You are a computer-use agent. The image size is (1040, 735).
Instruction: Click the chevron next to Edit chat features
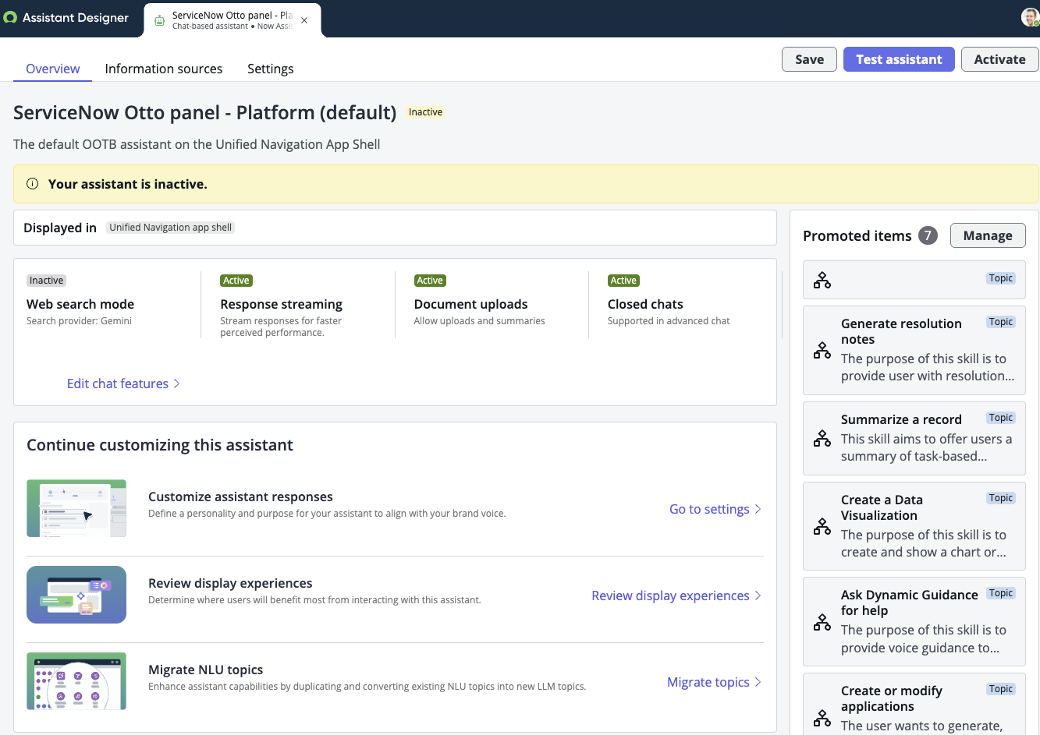(x=177, y=383)
